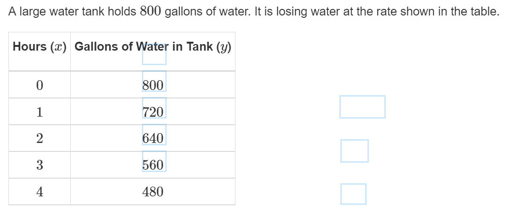This screenshot has width=507, height=210.
Task: Select the middle empty box right of table
Action: pyautogui.click(x=354, y=151)
